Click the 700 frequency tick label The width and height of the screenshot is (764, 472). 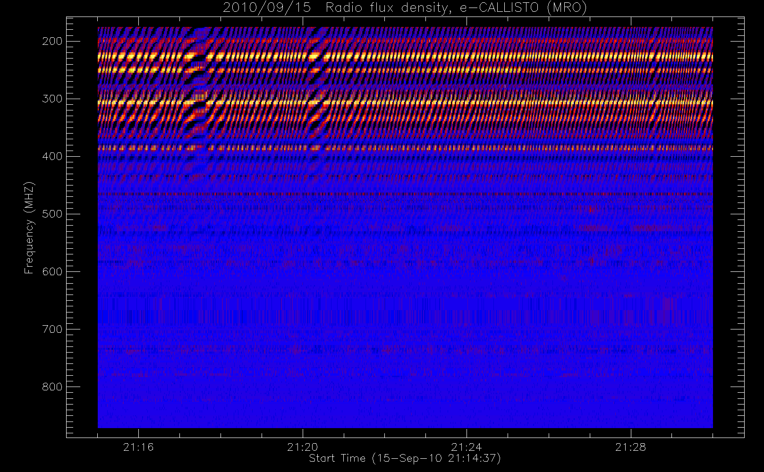pos(52,329)
